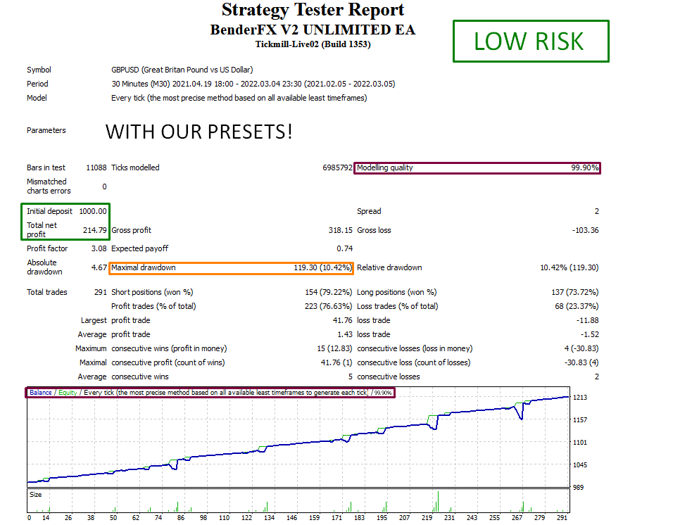This screenshot has width=673, height=525.
Task: Click the Largest profit trade value 41.76
Action: point(343,320)
